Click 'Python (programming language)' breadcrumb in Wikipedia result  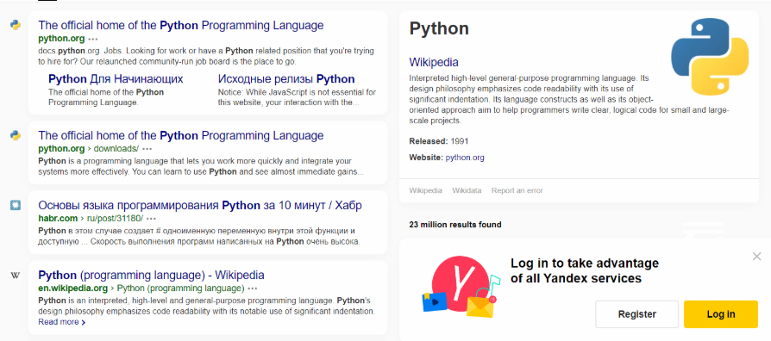click(x=180, y=288)
